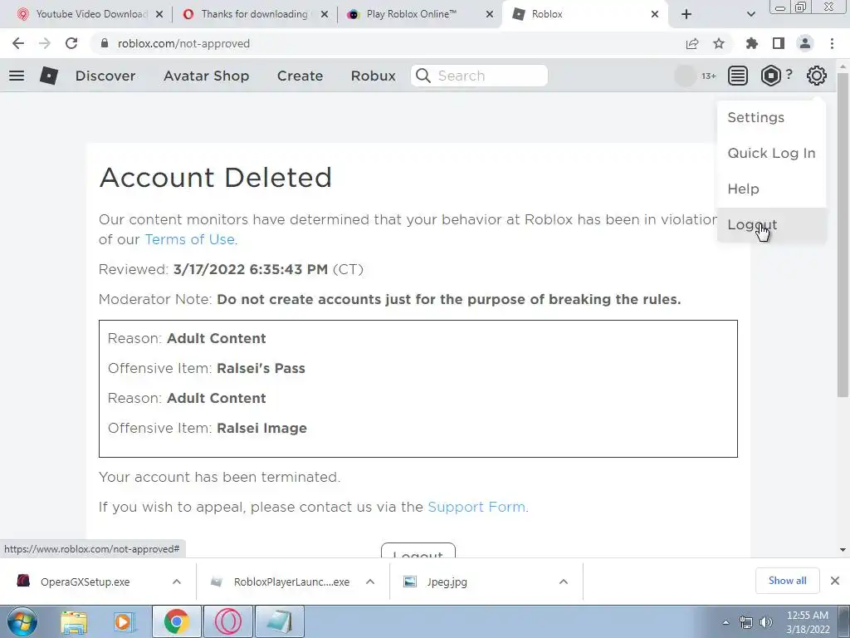The image size is (850, 638).
Task: Open the Terms of Use link
Action: tap(190, 240)
